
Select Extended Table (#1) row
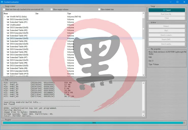coord(74,22)
